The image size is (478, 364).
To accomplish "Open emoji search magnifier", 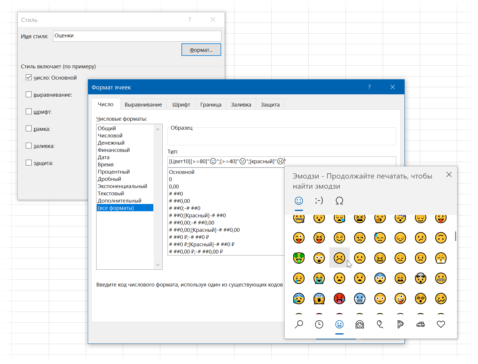I will 299,324.
